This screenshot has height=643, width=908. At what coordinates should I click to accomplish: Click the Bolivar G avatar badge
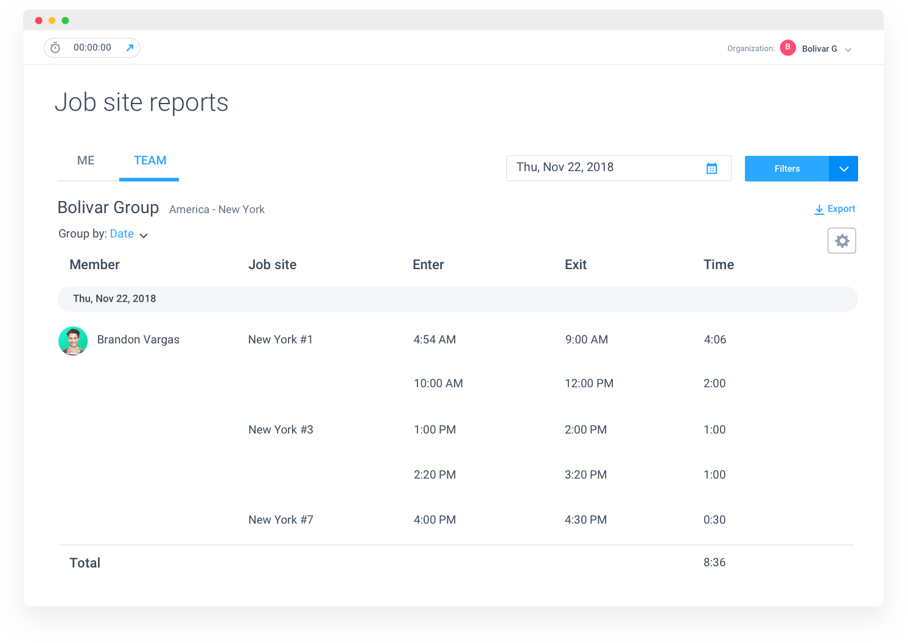click(x=788, y=47)
